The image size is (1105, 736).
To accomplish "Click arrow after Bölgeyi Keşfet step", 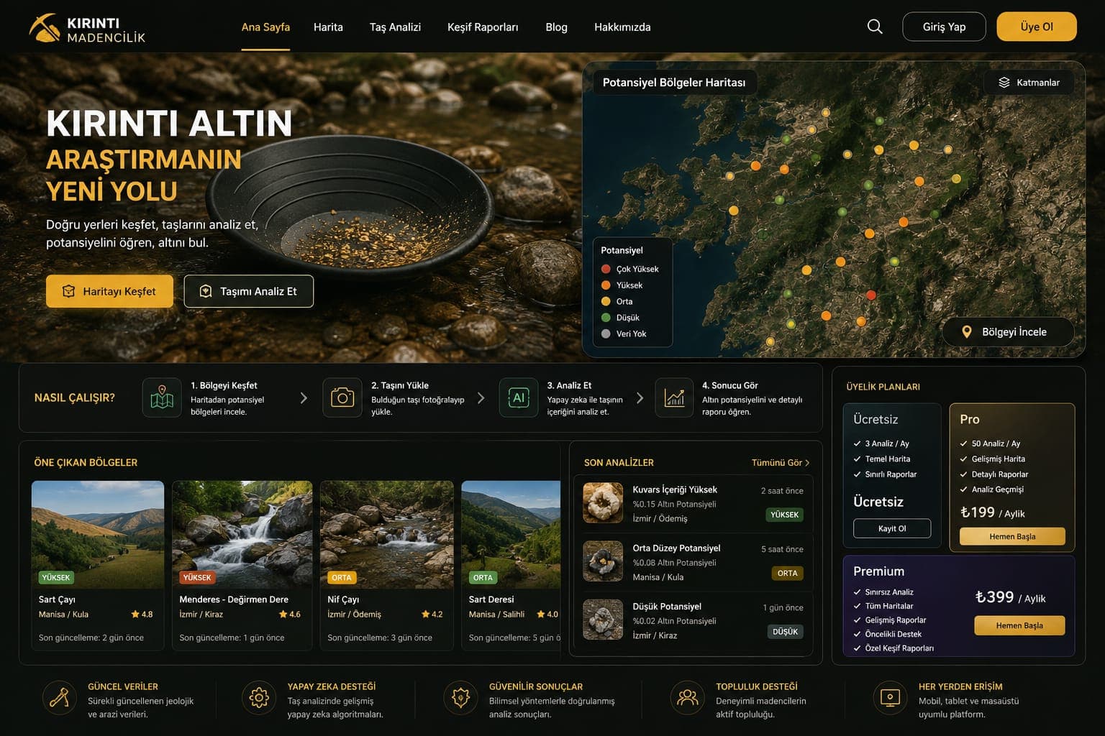I will pyautogui.click(x=304, y=397).
